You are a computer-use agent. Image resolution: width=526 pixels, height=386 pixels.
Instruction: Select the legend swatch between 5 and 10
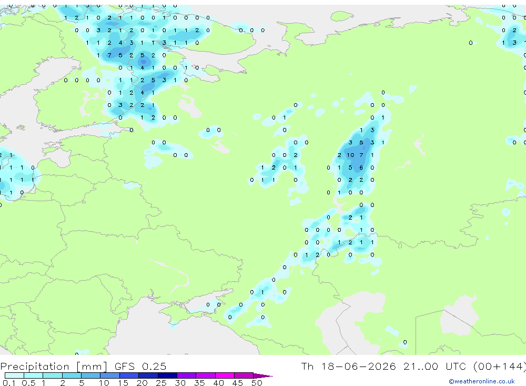pyautogui.click(x=91, y=375)
